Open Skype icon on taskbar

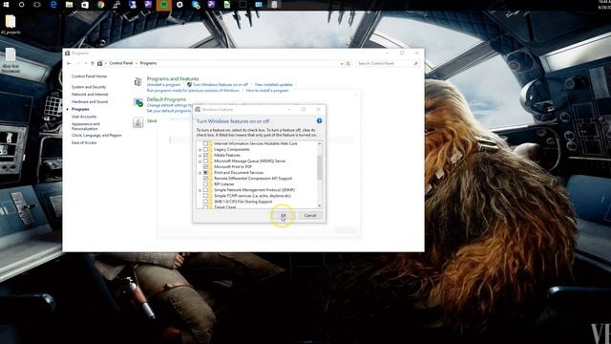(x=196, y=5)
